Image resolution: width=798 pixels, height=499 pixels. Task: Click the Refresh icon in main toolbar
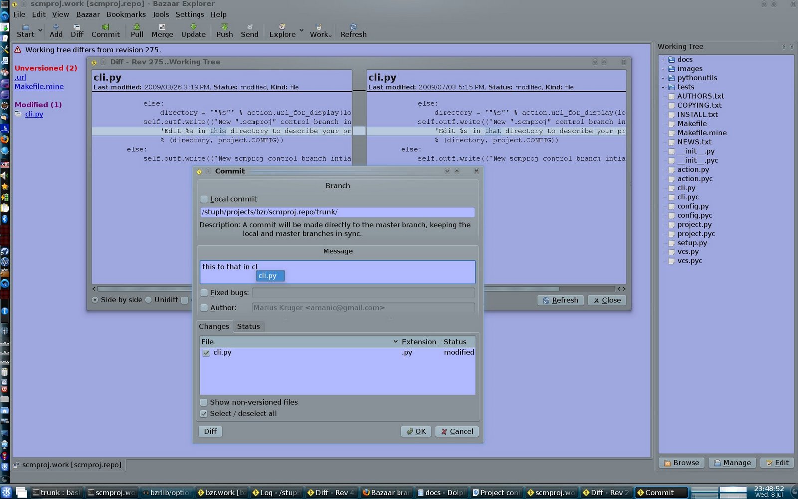tap(353, 30)
